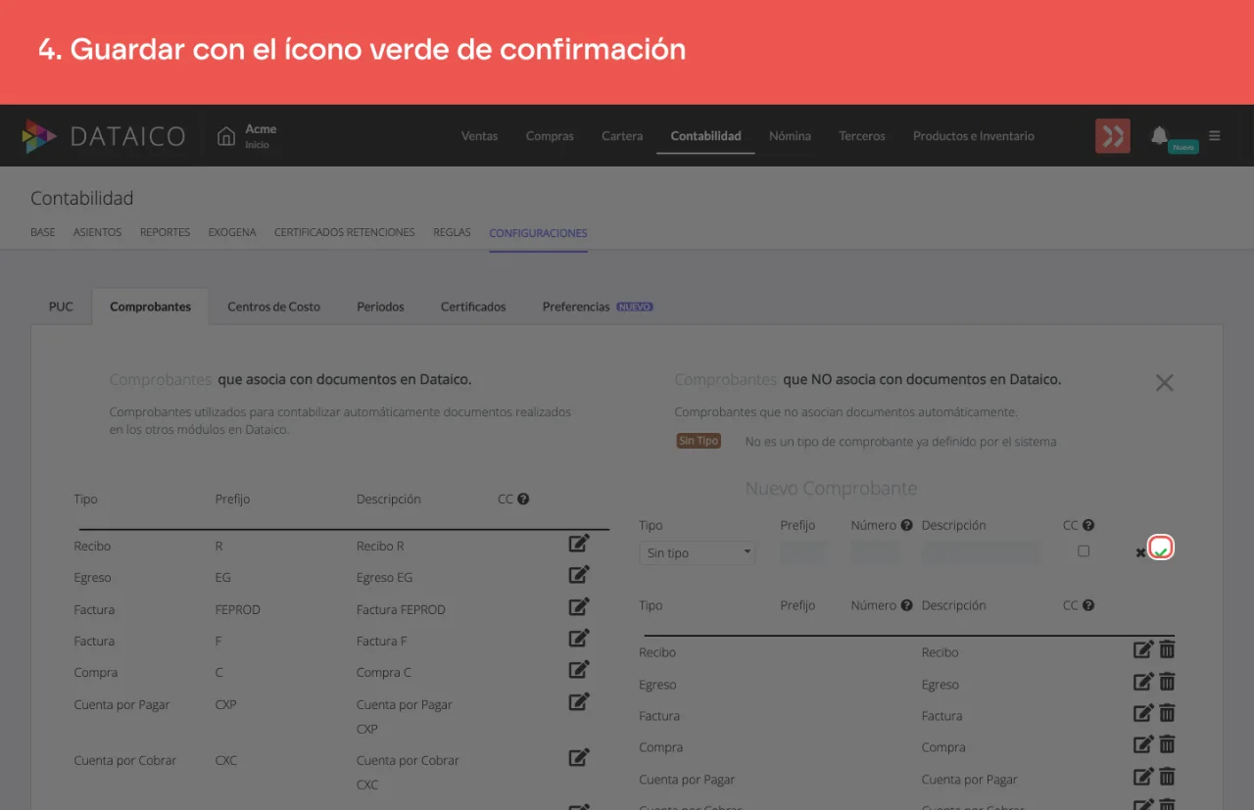Toggle the CC checkbox for new comprobante
The width and height of the screenshot is (1254, 810).
[1084, 551]
